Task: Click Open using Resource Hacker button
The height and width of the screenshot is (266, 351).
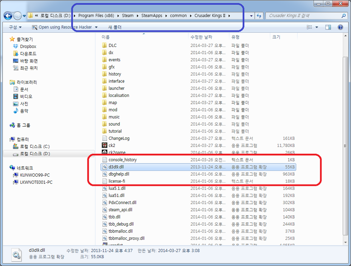Action: coord(62,27)
